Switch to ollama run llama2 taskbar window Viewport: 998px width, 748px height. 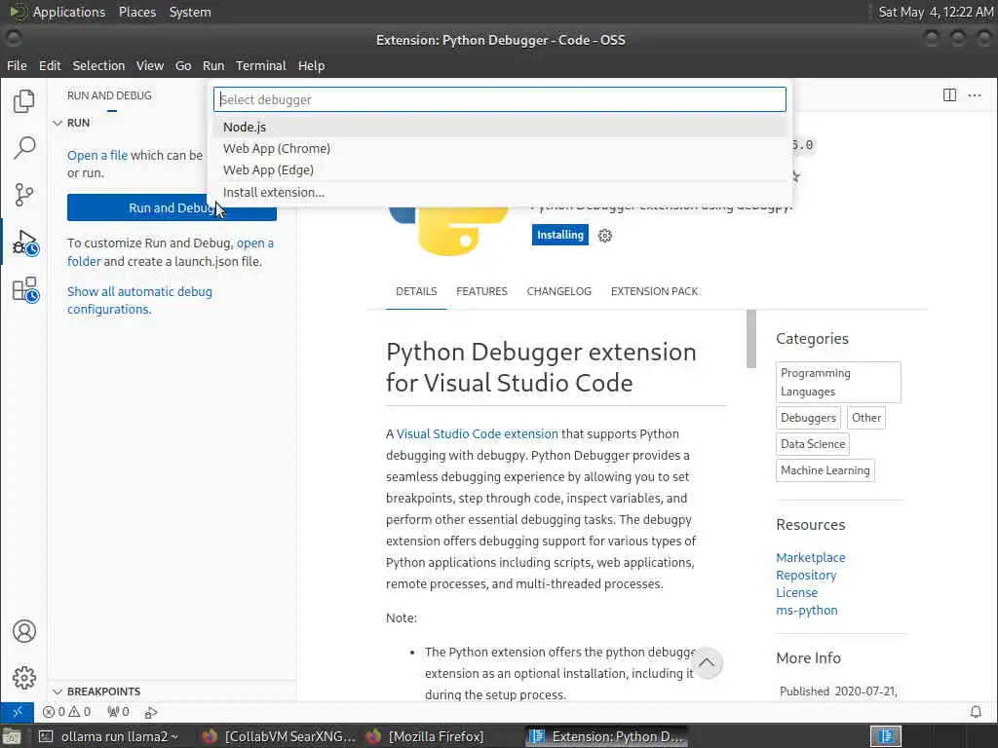coord(108,736)
